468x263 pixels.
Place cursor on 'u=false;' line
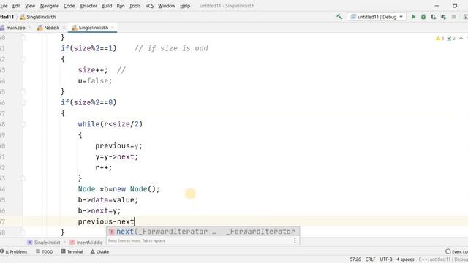pyautogui.click(x=95, y=81)
